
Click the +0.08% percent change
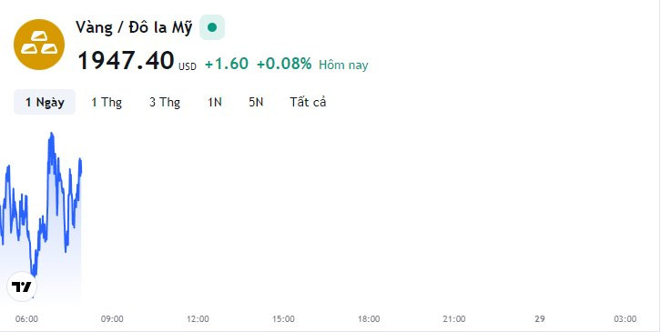284,64
